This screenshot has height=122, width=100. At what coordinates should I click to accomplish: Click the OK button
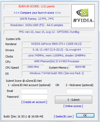point(85,115)
